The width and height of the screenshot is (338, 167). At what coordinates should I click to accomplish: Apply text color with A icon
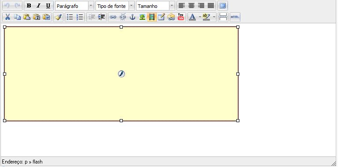(x=192, y=17)
